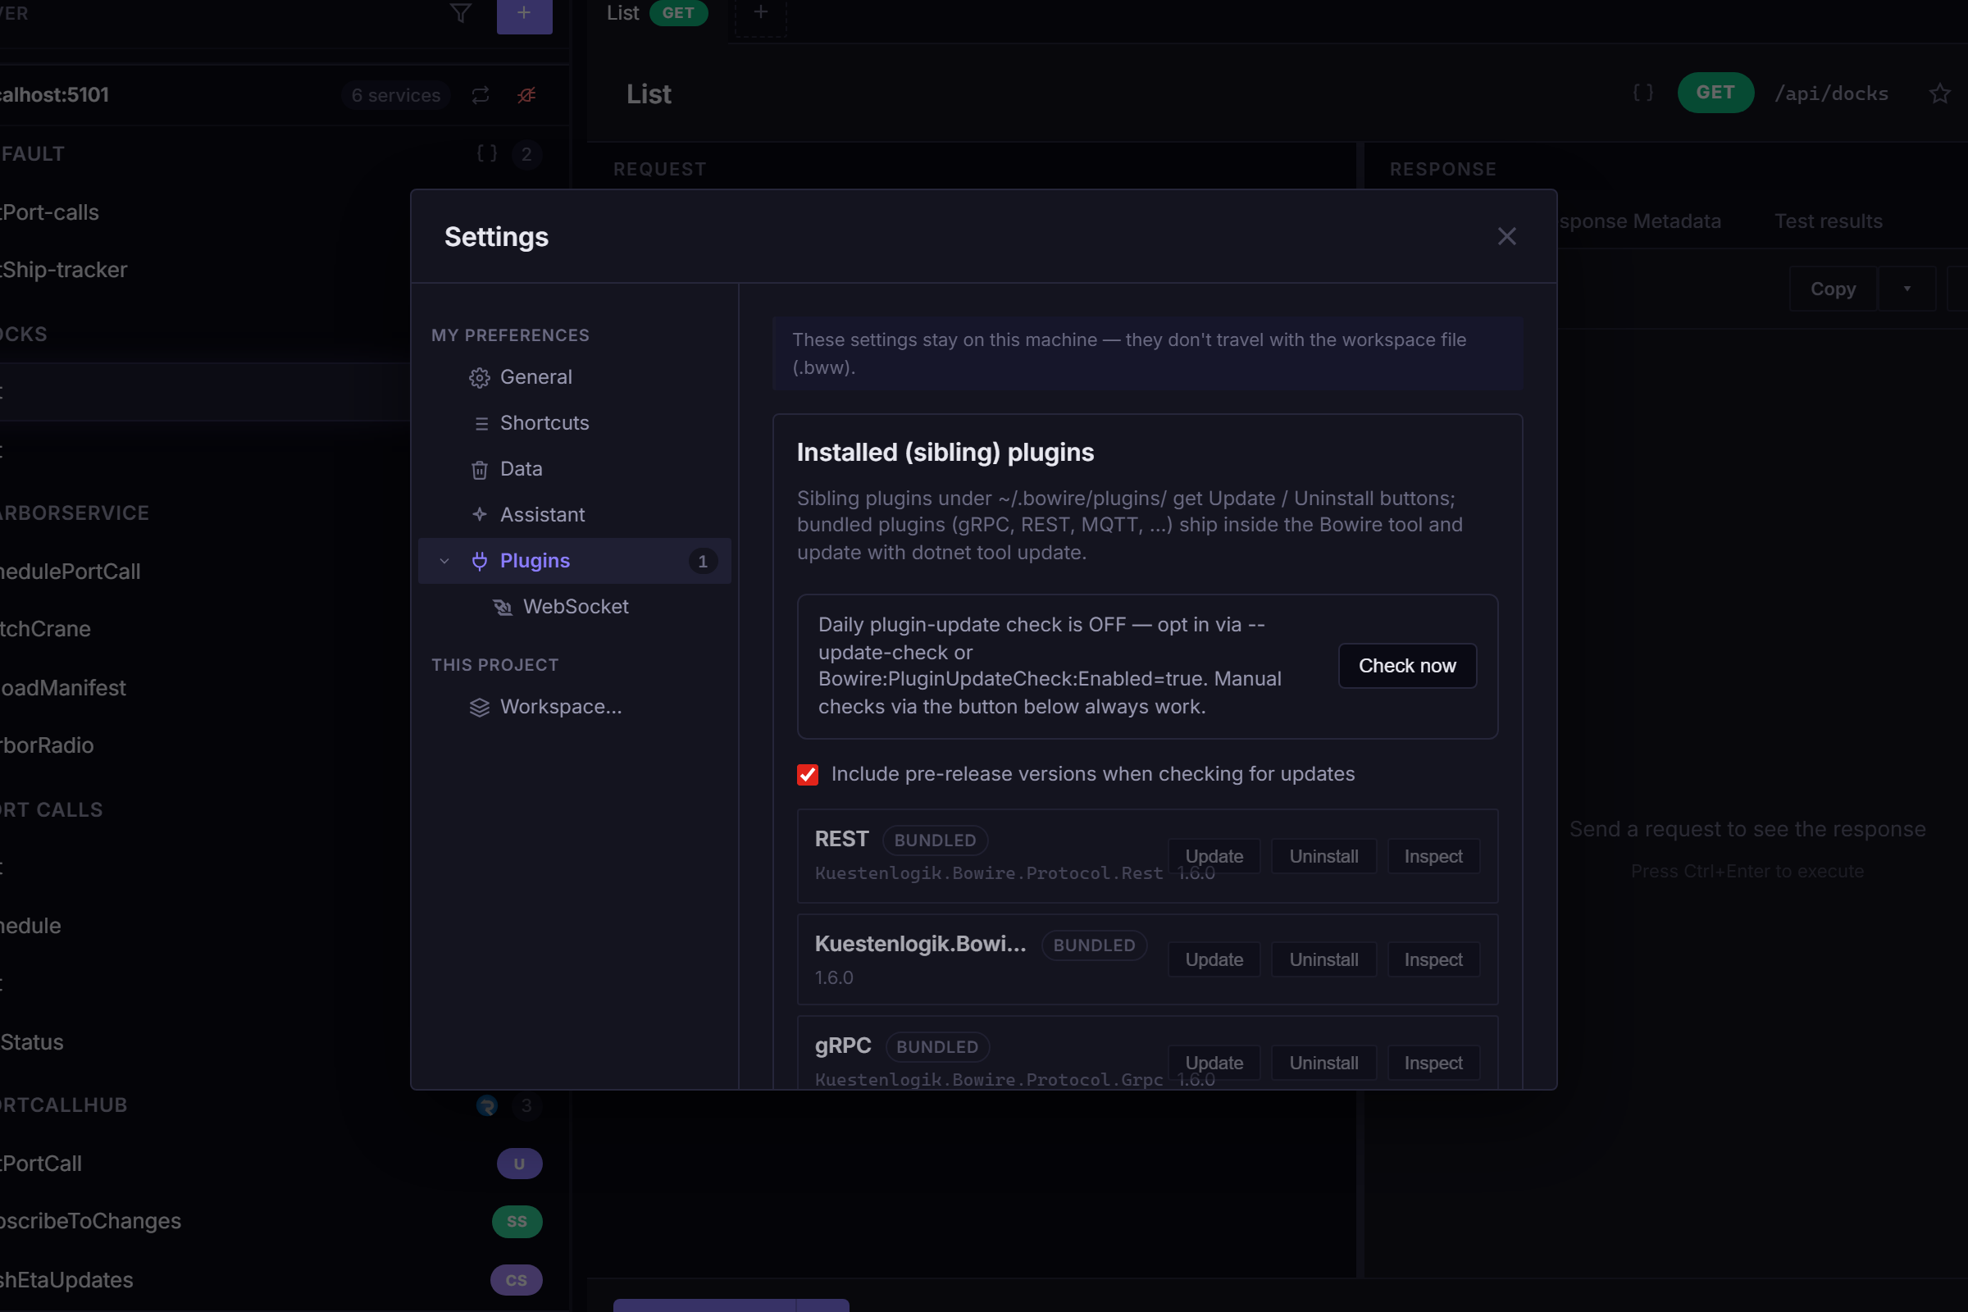The height and width of the screenshot is (1312, 1968).
Task: Click the Workspace layers icon
Action: coord(480,708)
